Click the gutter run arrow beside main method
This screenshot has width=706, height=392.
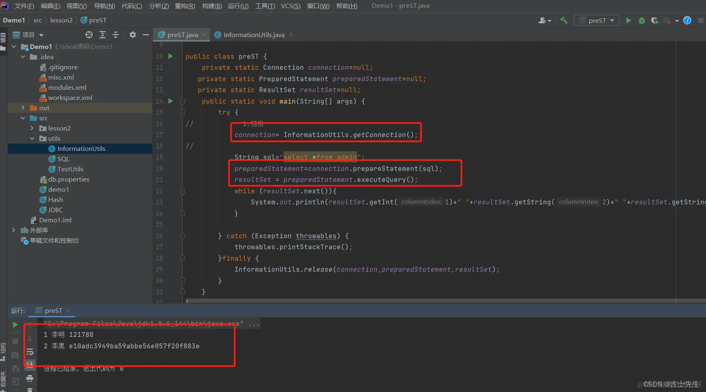[x=171, y=101]
